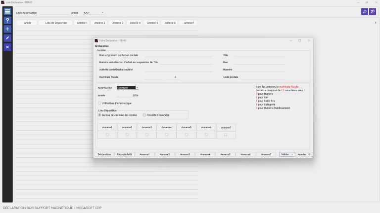Open the Année TOUT dropdown in list window
Viewport: 380px width, 213px height.
click(102, 12)
